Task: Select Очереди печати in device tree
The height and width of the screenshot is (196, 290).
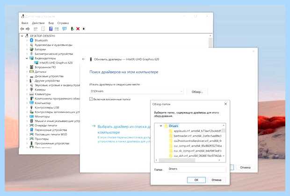Action: [x=46, y=126]
